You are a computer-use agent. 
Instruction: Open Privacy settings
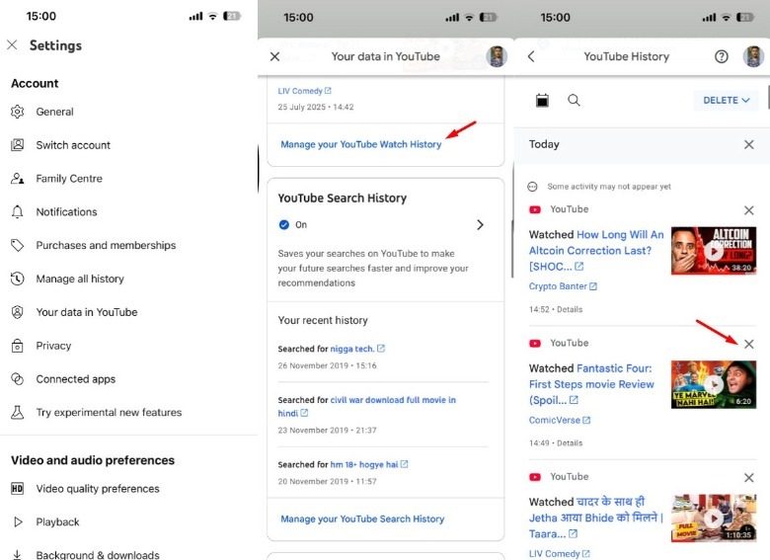[x=128, y=346]
